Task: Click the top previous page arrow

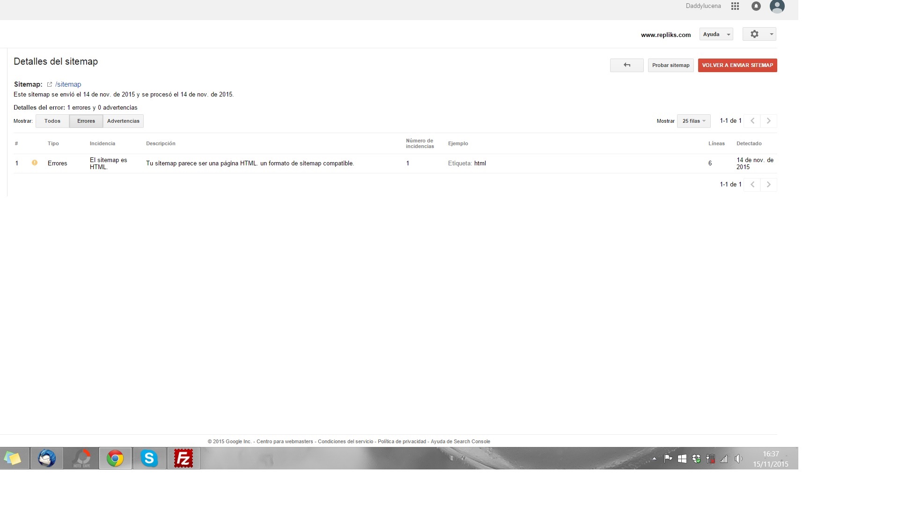Action: [752, 121]
